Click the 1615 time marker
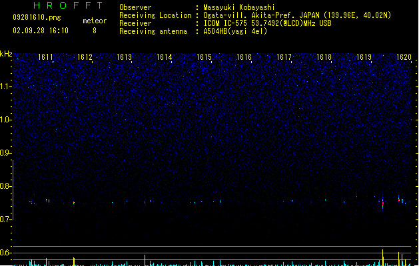419x266 pixels. click(x=204, y=57)
